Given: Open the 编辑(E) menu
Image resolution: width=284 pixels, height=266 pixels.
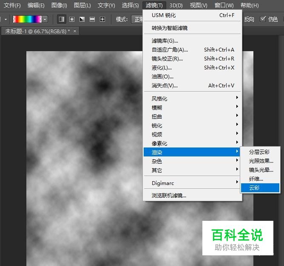Looking at the screenshot, I should point(36,5).
